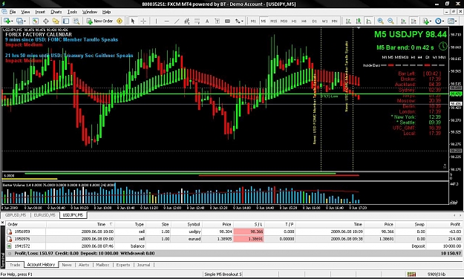Switch to the EURUSD,M5 chart tab

[45, 215]
